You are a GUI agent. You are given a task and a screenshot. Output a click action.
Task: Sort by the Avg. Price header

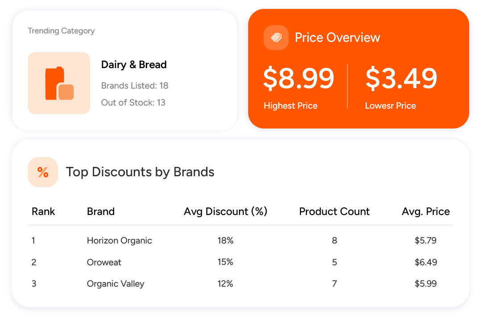[x=426, y=211]
